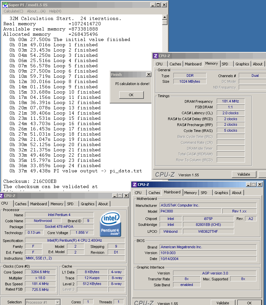Click Specification field Pentium 4 CPU 2.40GHz
This screenshot has height=305, width=266.
point(75,240)
